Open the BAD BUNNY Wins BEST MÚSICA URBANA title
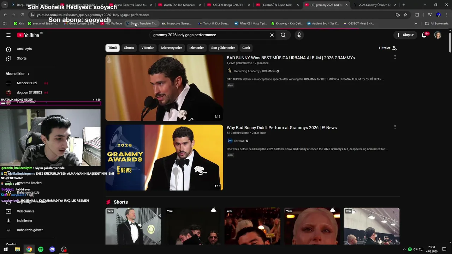 (291, 58)
